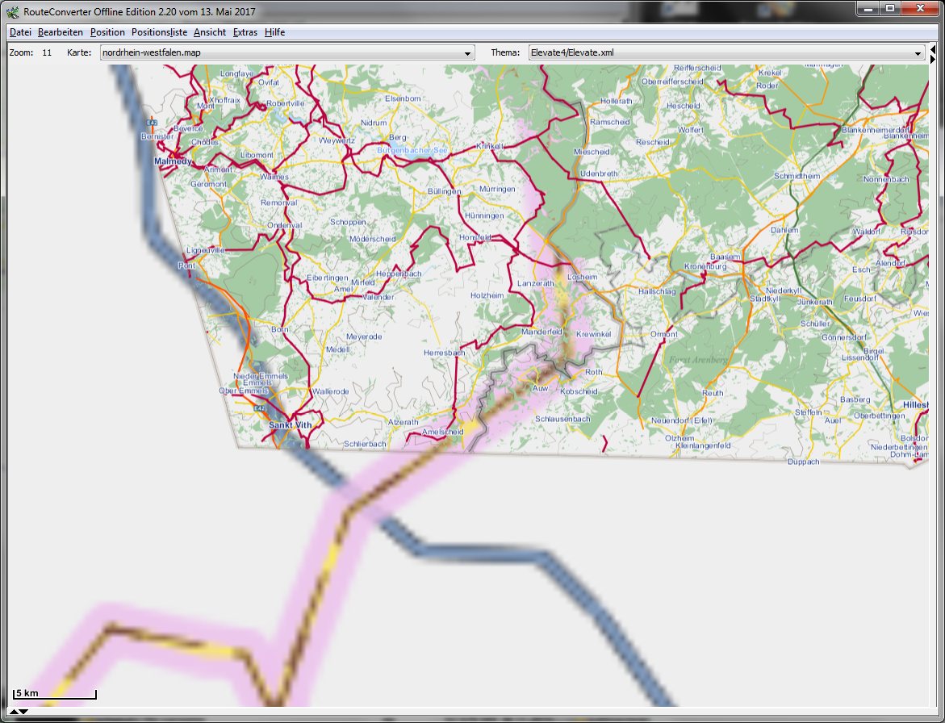This screenshot has width=945, height=723.
Task: Click the RouteConverter app icon in title bar
Action: (12, 11)
